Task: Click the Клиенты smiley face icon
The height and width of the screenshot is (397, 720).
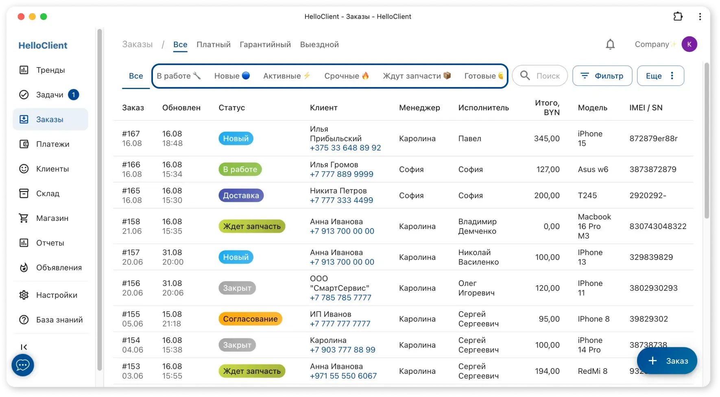Action: pos(24,169)
